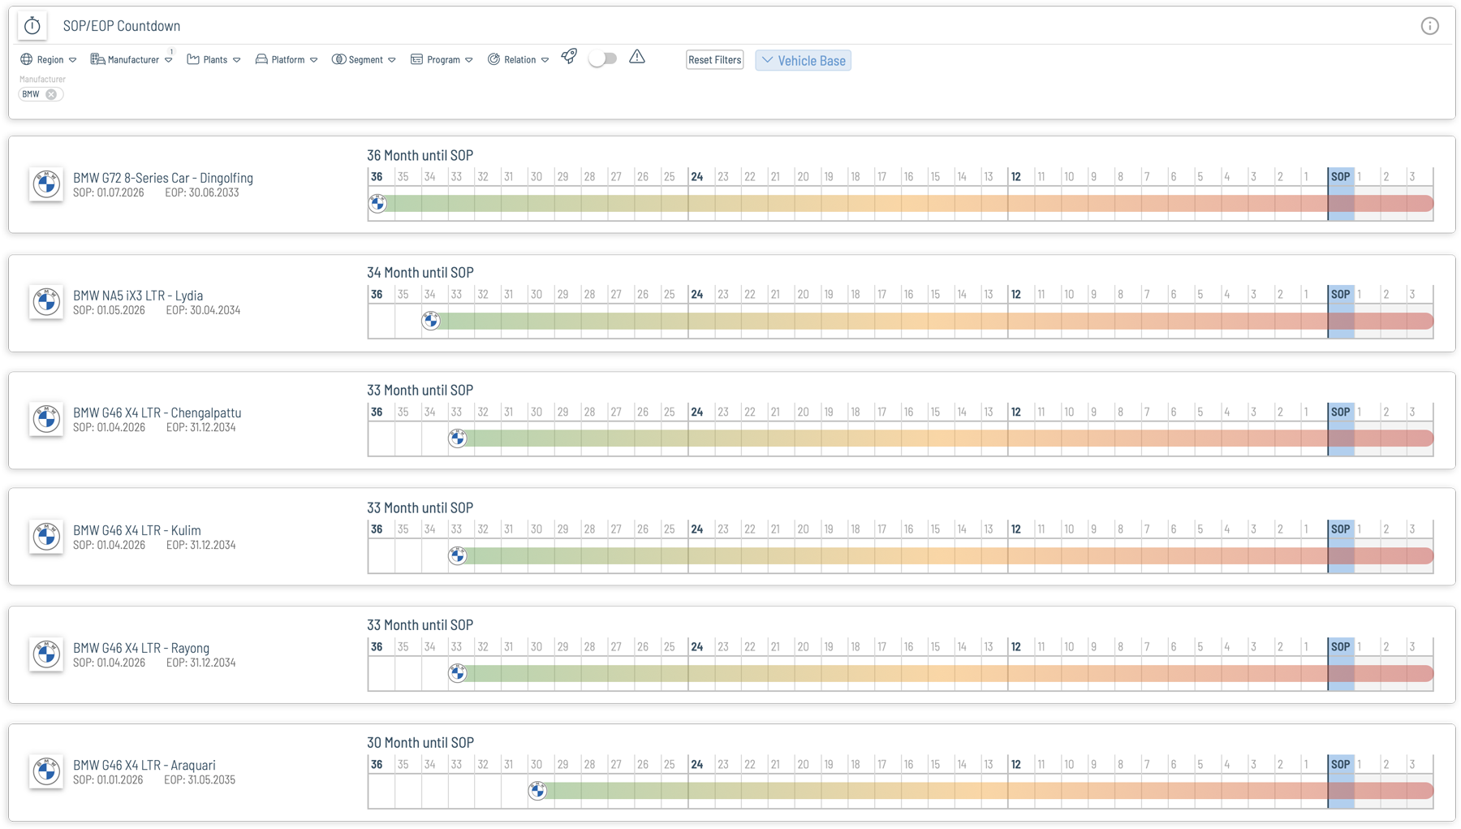Click the SOP column header in the Dingolfing row
The image size is (1461, 829).
coord(1341,176)
